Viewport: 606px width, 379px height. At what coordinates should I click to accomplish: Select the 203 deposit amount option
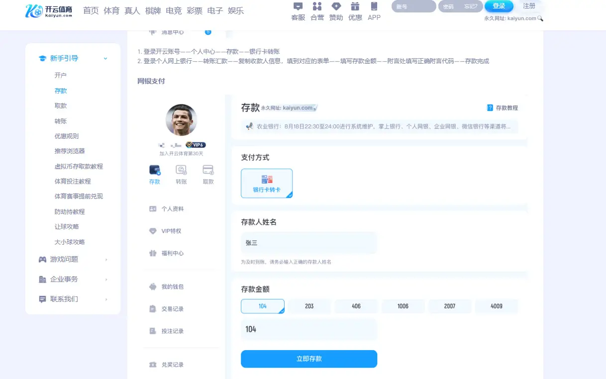coord(309,306)
